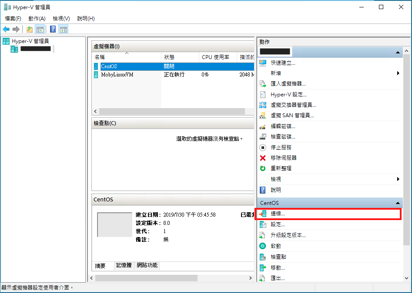Click the CentOS virtual machine row icon
412x293 pixels.
96,66
